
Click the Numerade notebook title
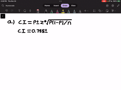click(x=10, y=6)
